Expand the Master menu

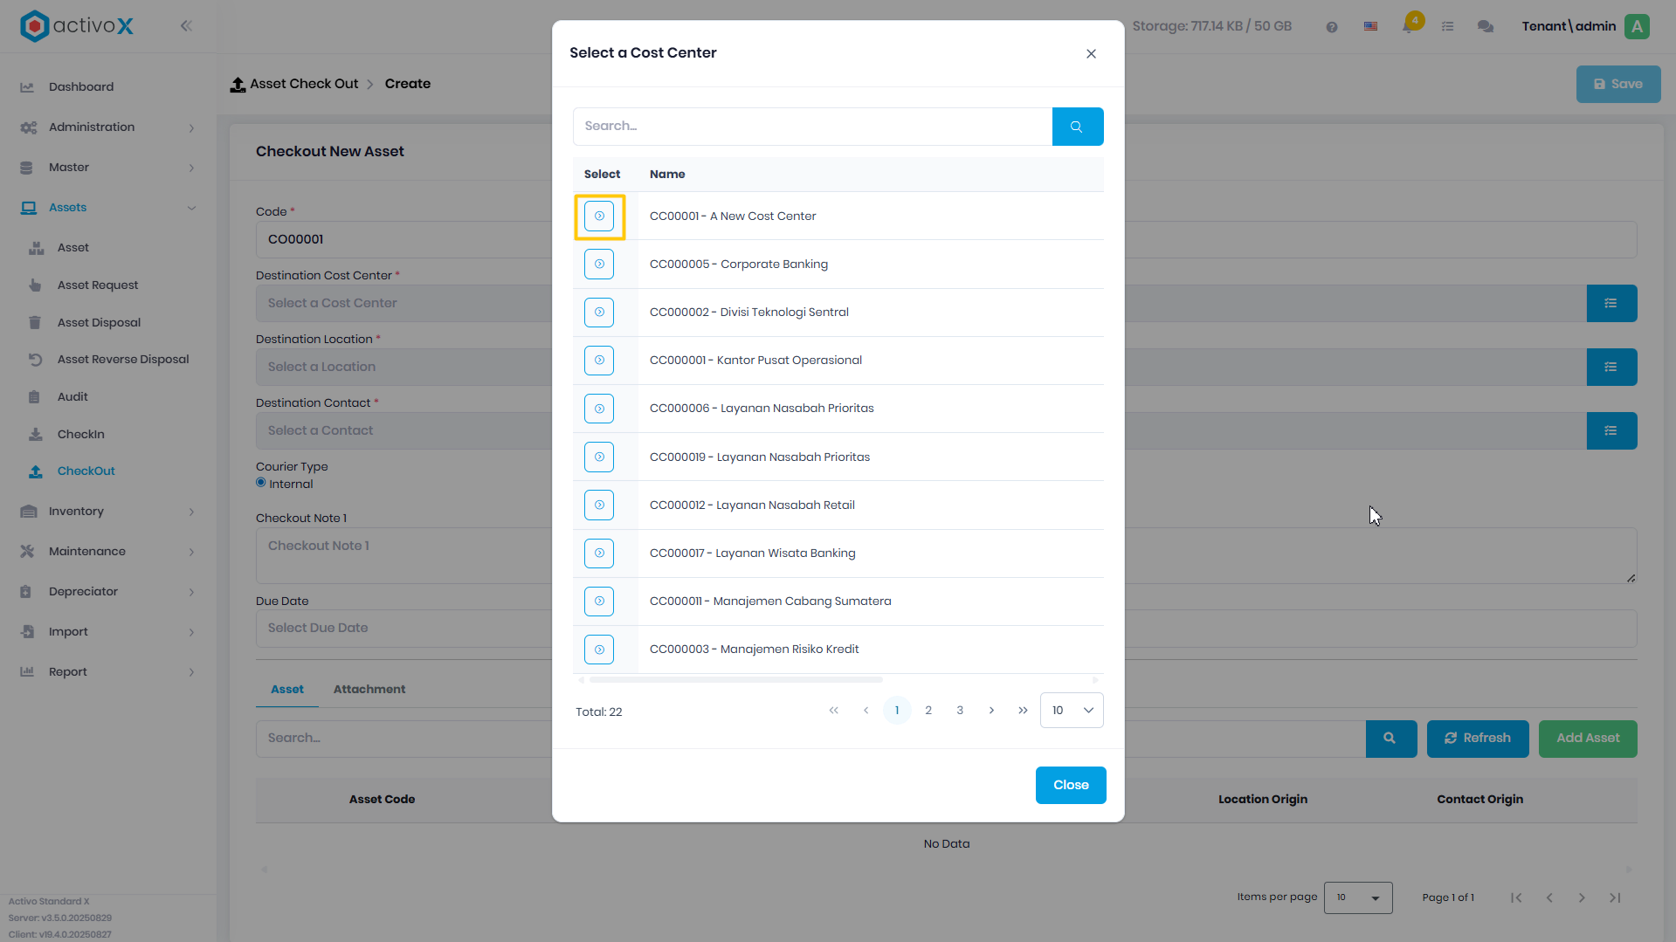click(x=107, y=168)
